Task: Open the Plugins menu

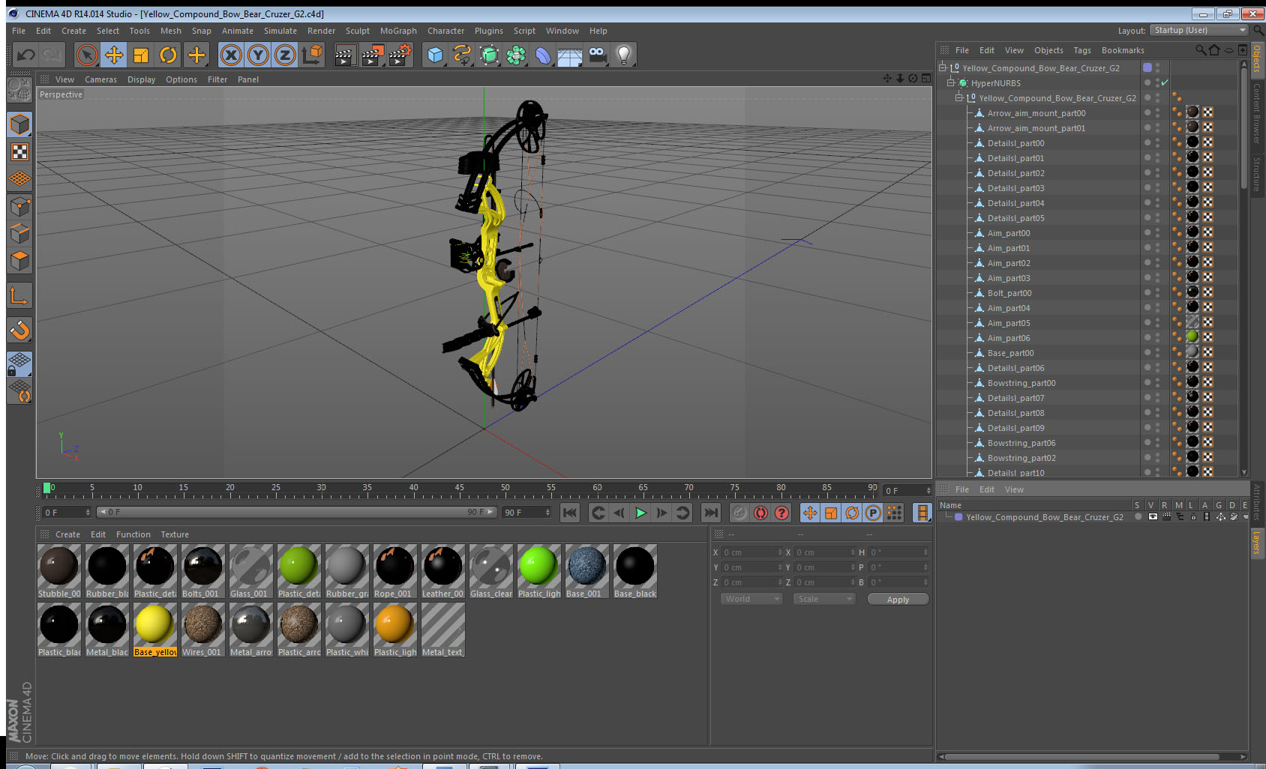Action: 489,31
